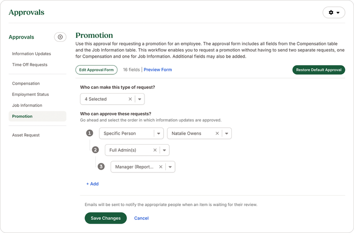This screenshot has height=233, width=354.
Task: Clear the Full Admin(s) approver selection
Action: tap(155, 150)
